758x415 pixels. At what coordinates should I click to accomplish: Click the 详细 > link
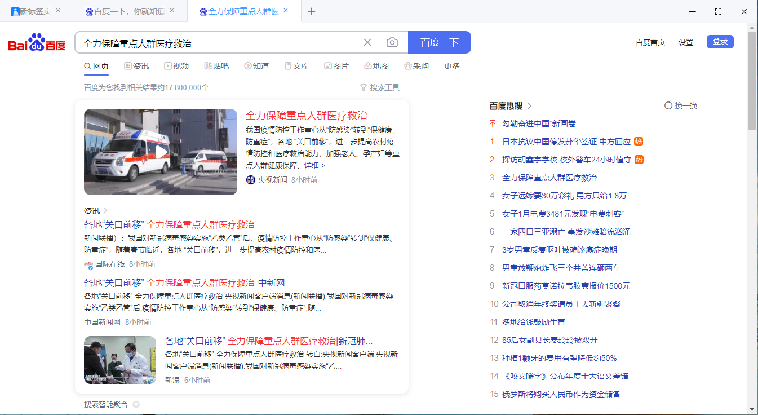pos(314,165)
